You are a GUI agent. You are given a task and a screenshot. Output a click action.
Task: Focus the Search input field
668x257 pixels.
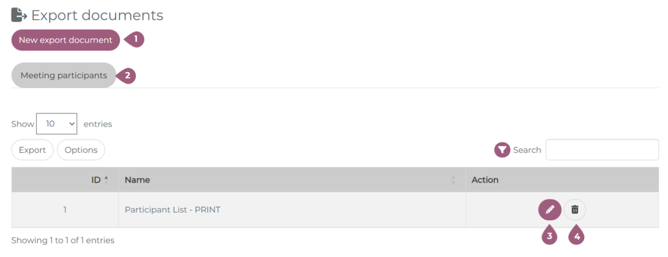click(x=602, y=150)
